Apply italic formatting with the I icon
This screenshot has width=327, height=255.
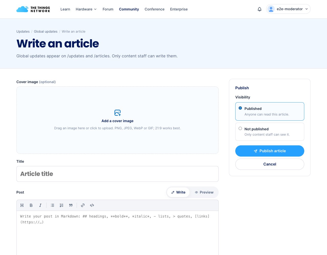coord(40,205)
